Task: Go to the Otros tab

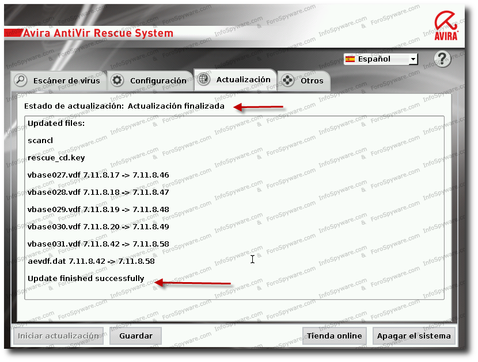Action: (x=304, y=81)
